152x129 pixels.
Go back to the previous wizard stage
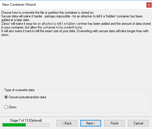tap(67, 123)
